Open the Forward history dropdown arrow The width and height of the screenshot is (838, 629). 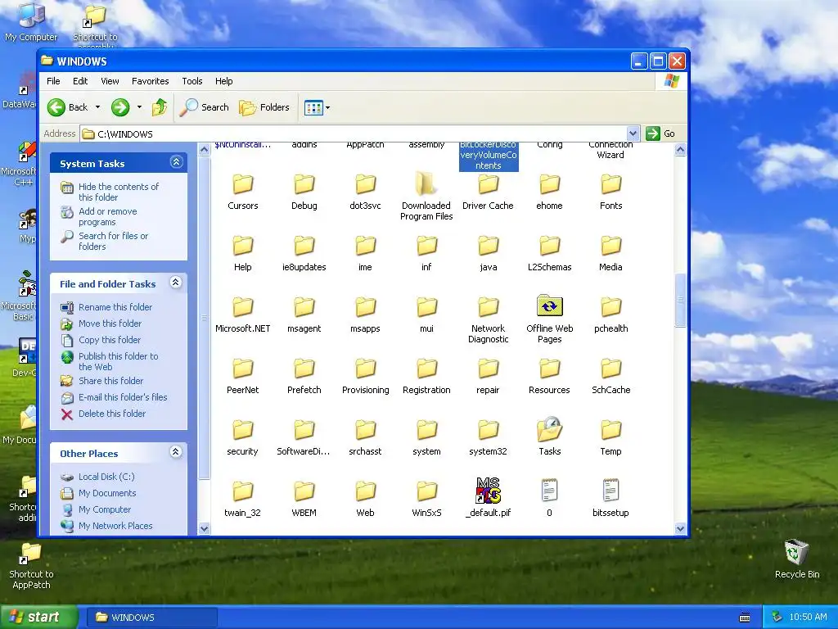139,107
